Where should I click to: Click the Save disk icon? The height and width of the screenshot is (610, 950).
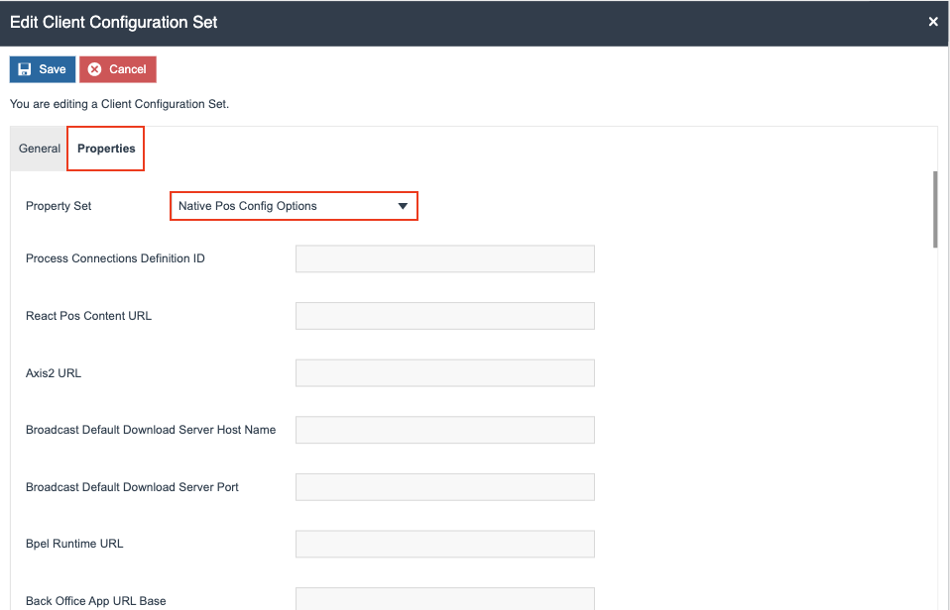tap(25, 68)
